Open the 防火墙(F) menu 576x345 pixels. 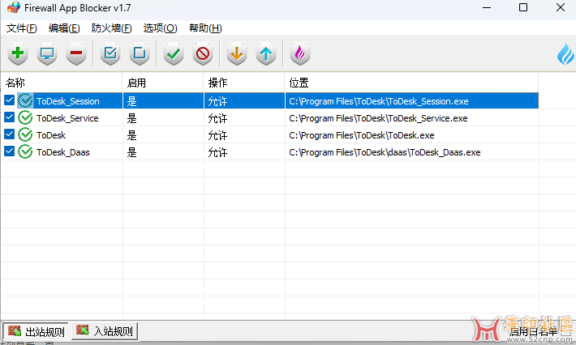pyautogui.click(x=112, y=28)
